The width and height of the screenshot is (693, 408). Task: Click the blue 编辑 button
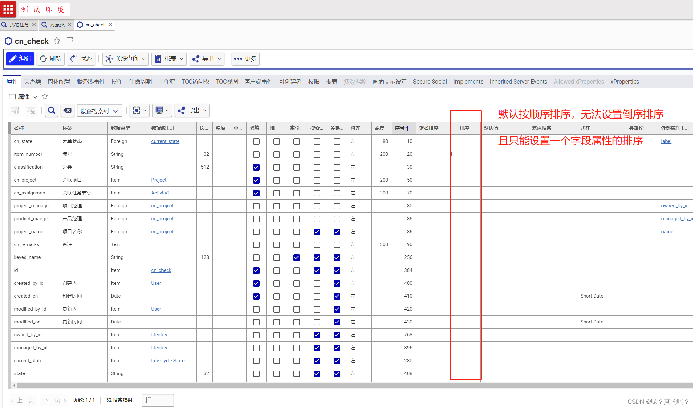20,59
